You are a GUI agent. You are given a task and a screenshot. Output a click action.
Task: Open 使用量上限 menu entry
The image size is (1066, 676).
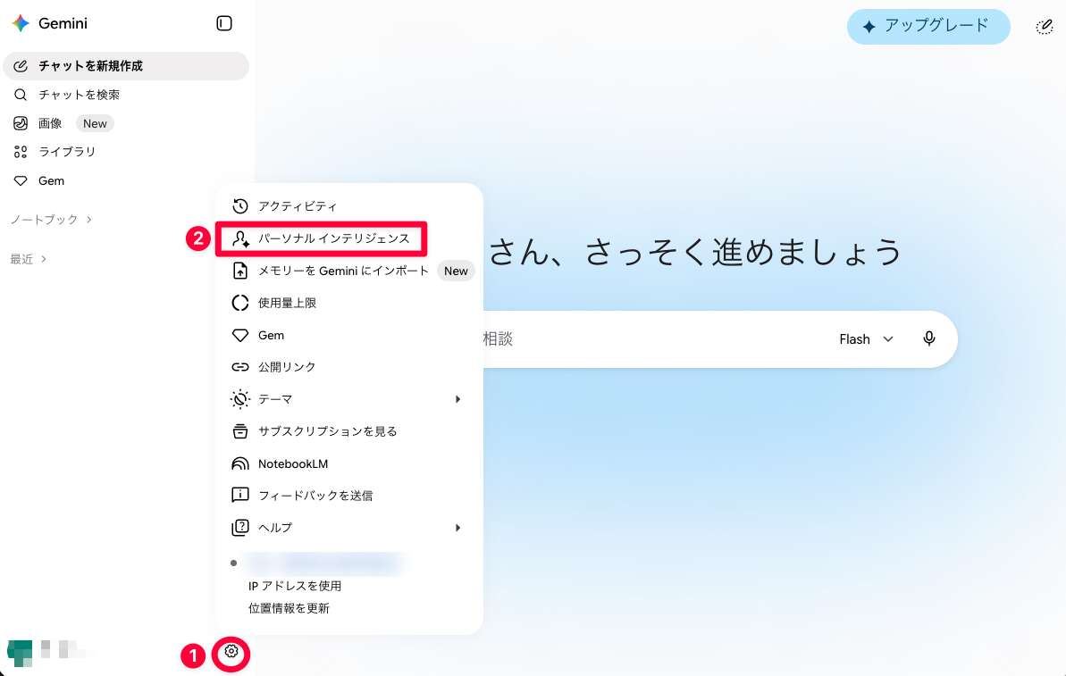pyautogui.click(x=348, y=303)
